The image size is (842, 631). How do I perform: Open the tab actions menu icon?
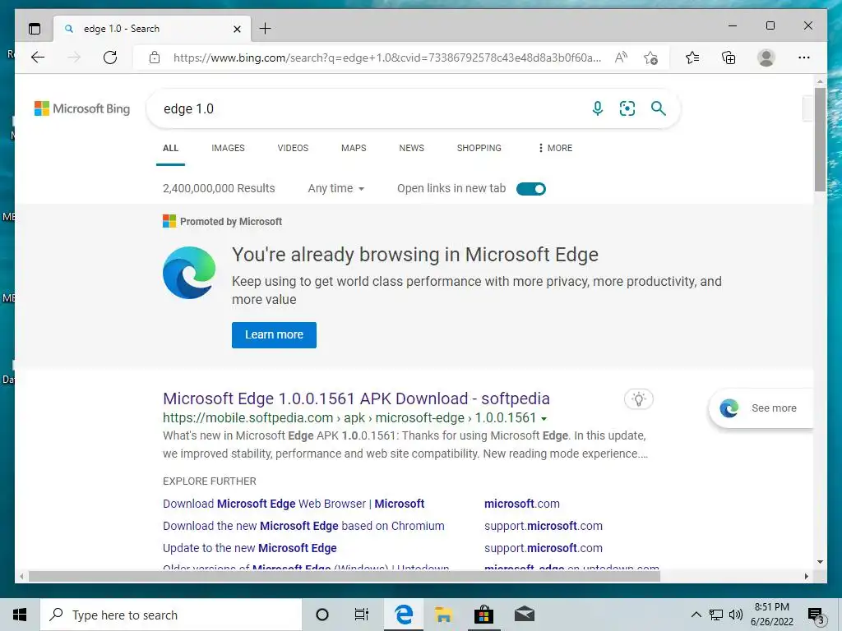[35, 29]
